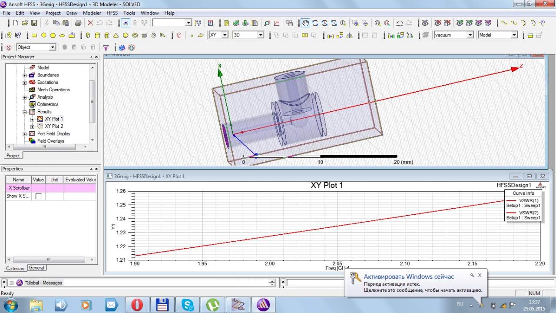This screenshot has width=556, height=313.
Task: Toggle the Show X Scrollbar checkbox
Action: [38, 196]
